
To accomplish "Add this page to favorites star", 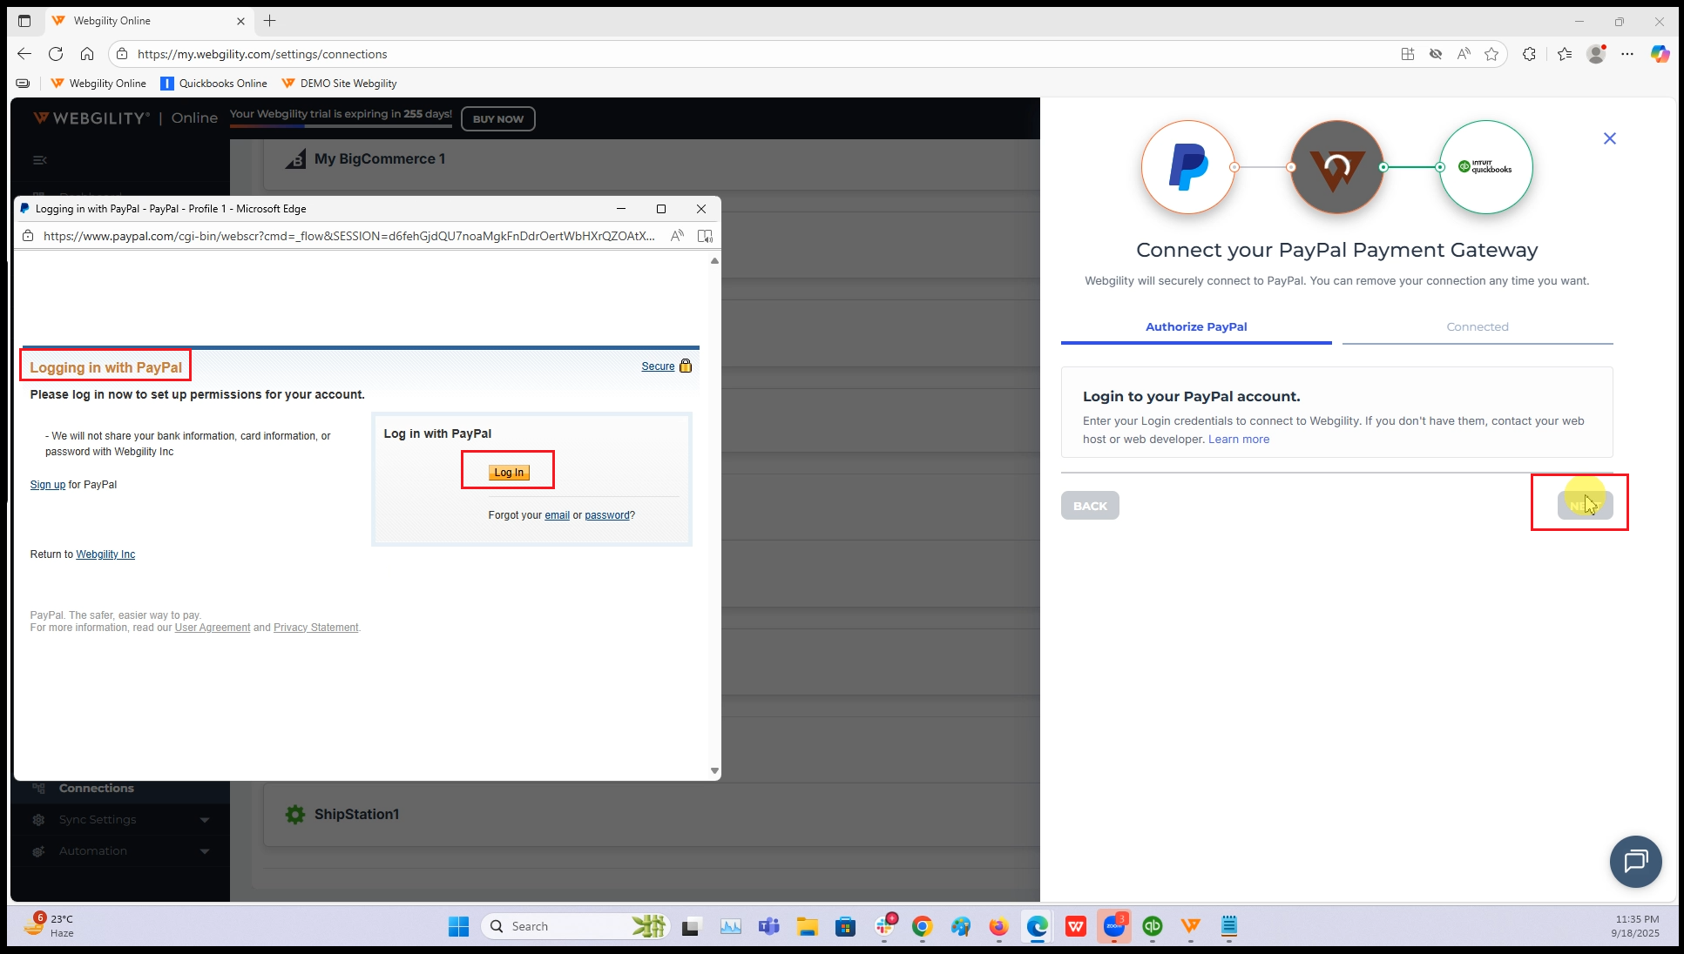I will (x=1491, y=54).
